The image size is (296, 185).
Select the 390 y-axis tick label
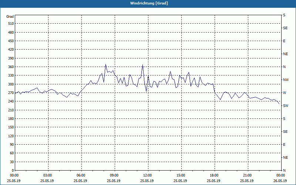point(11,58)
